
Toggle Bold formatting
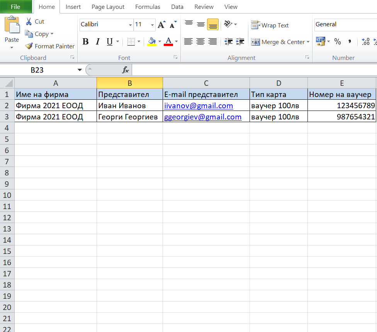pos(85,42)
